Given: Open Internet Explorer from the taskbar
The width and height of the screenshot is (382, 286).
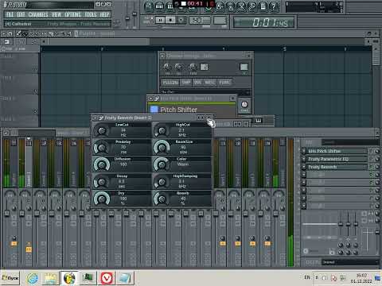Looking at the screenshot, I should 33,278.
